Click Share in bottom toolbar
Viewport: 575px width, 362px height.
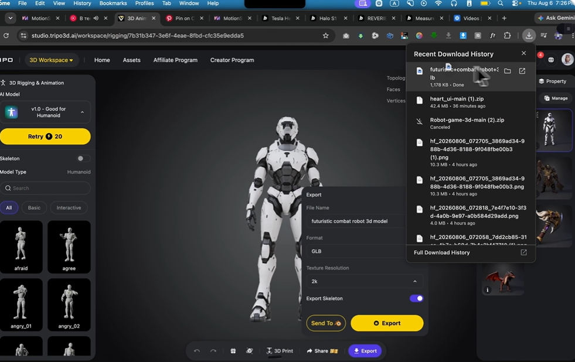[x=322, y=351]
